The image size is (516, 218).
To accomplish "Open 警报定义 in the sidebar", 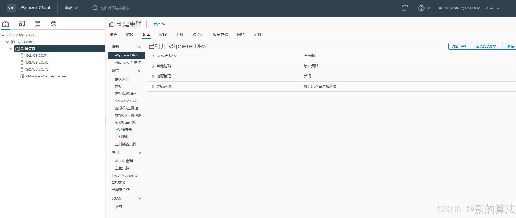I will tap(119, 182).
